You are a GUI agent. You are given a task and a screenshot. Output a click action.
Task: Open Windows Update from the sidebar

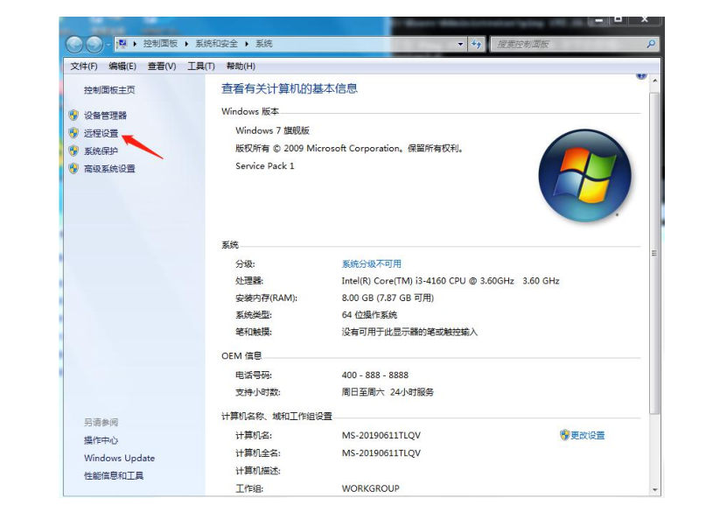[x=118, y=458]
